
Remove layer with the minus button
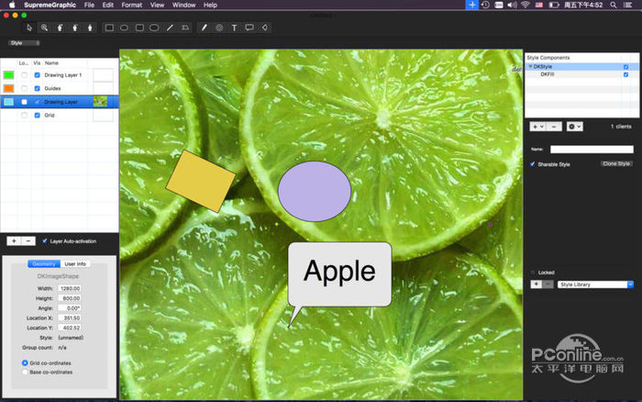(28, 240)
